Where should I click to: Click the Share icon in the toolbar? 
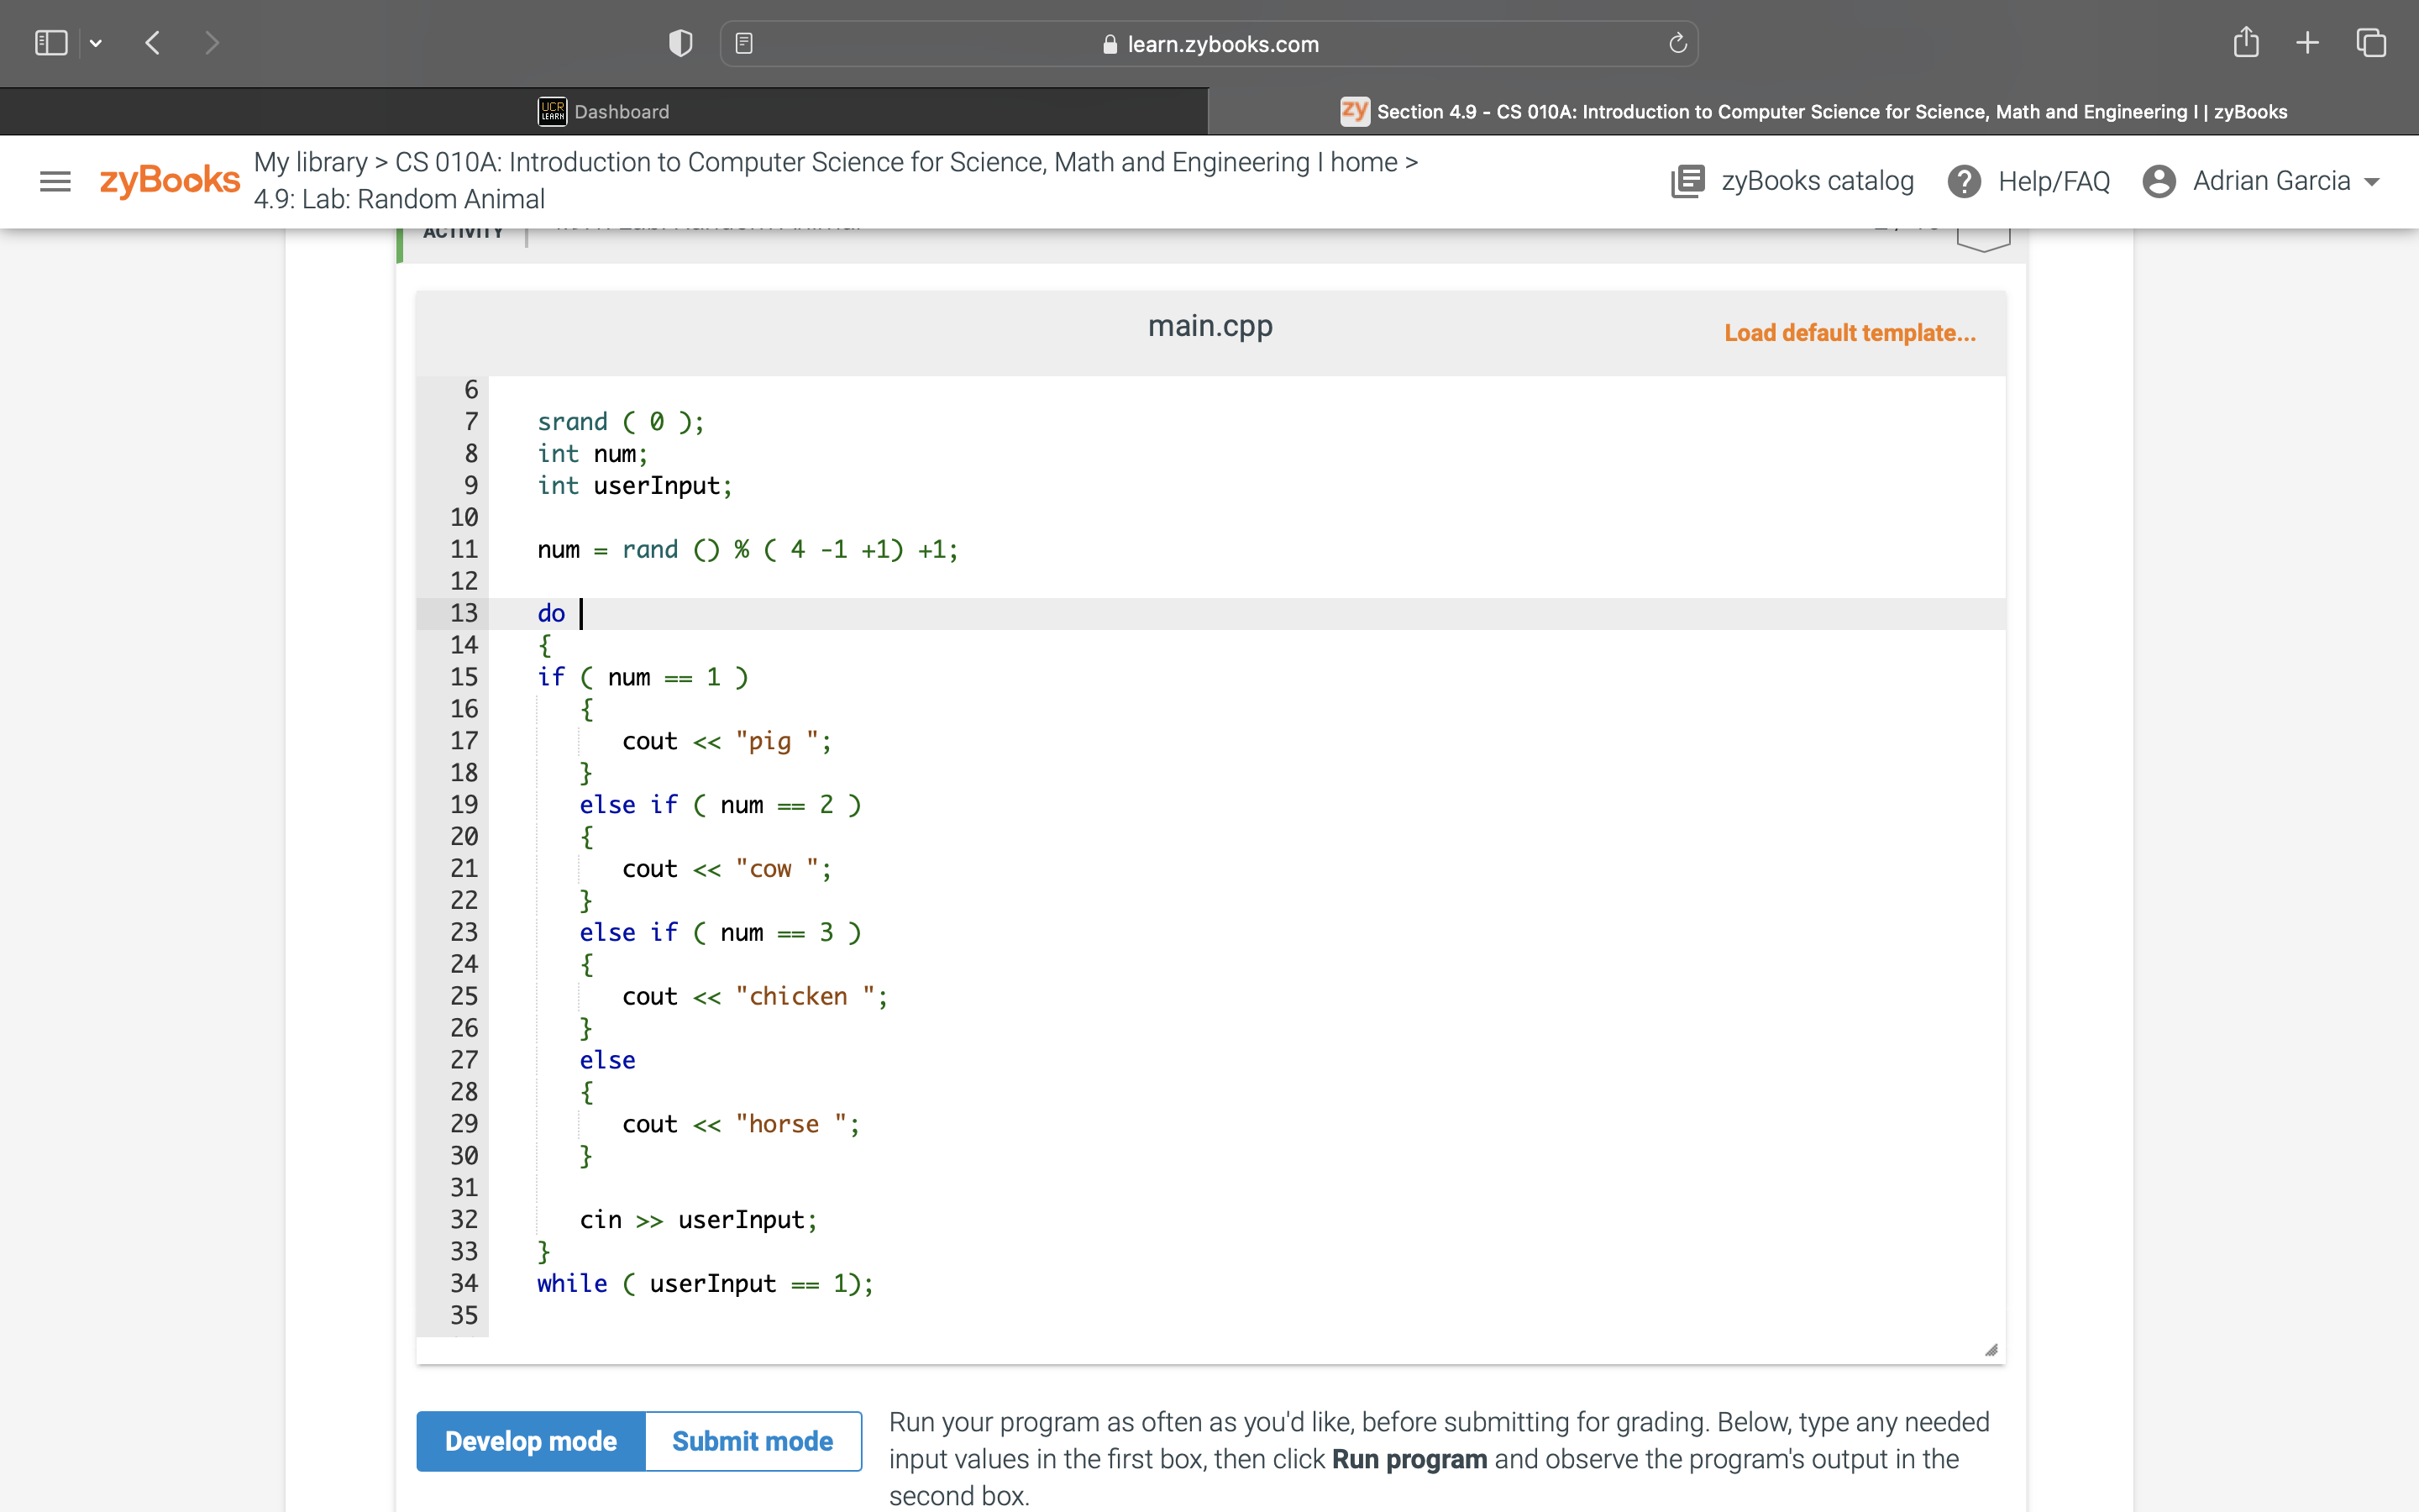2245,42
